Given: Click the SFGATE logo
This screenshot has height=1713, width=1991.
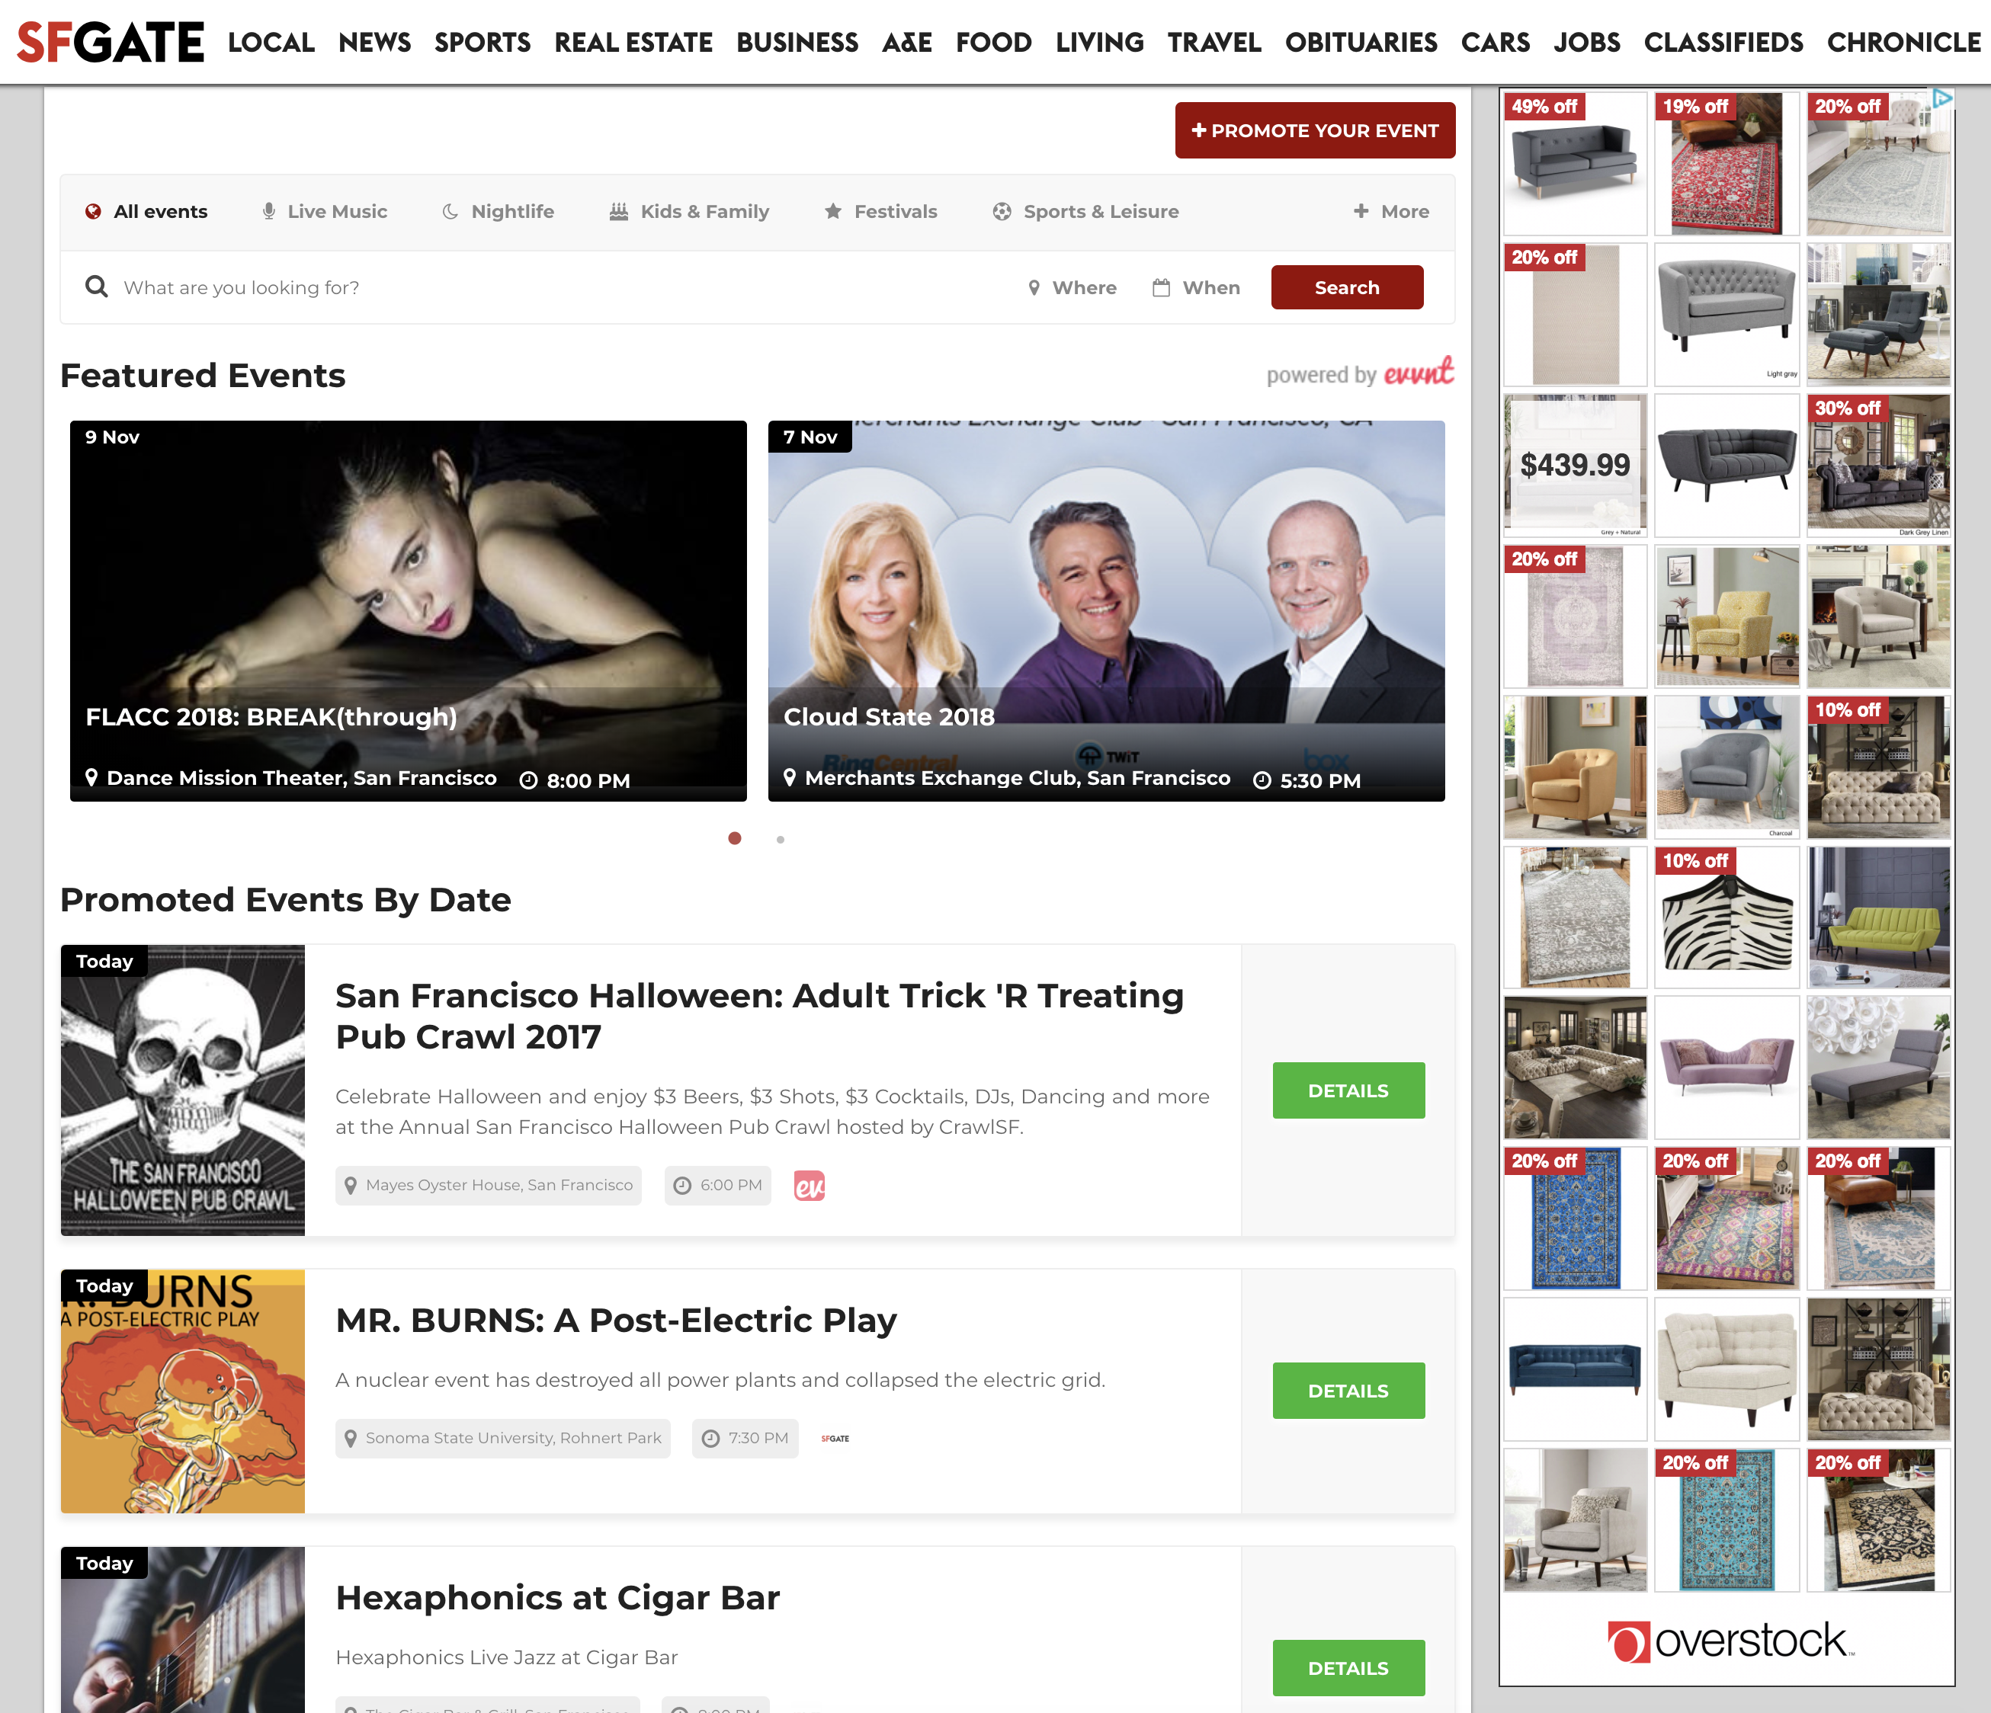Looking at the screenshot, I should (111, 42).
